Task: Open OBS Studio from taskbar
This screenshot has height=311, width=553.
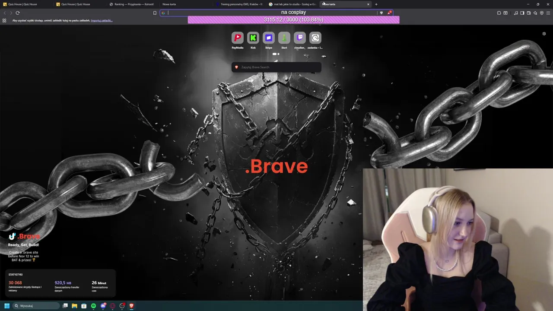Action: [x=122, y=306]
